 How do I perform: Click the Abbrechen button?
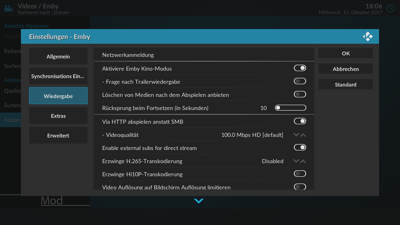point(346,69)
